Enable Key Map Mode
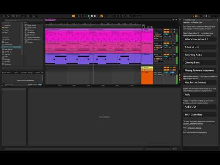 tap(199, 16)
